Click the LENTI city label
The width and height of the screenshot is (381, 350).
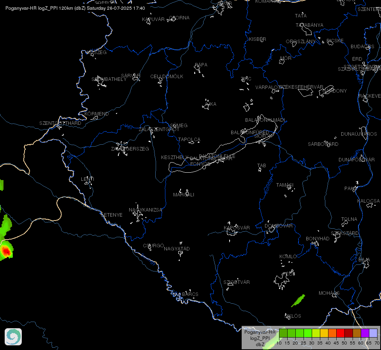(x=88, y=179)
